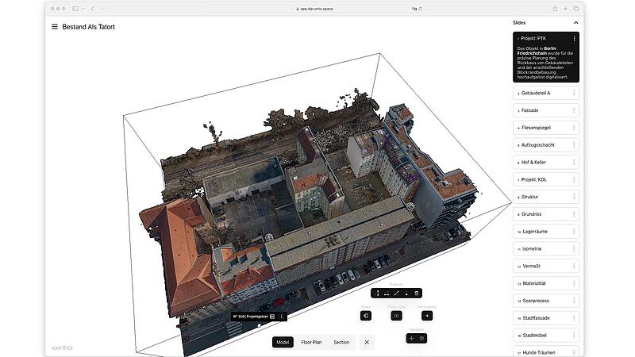Toggle the Slides panel button
635x357 pixels.
[365, 316]
